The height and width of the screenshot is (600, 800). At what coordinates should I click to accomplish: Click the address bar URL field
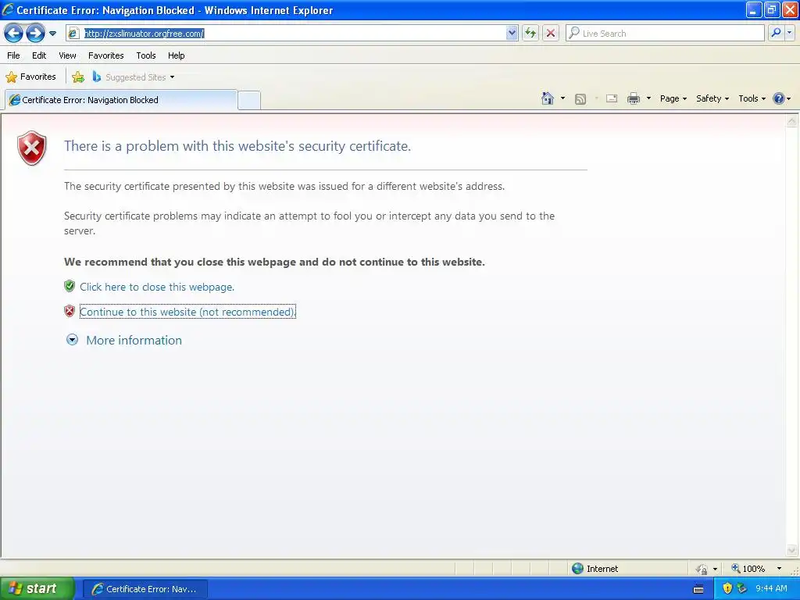pos(294,33)
